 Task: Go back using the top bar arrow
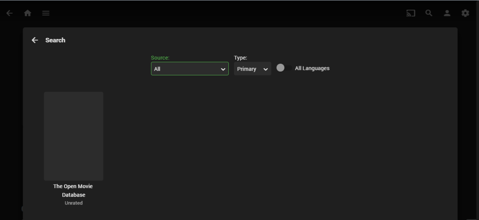(x=10, y=13)
